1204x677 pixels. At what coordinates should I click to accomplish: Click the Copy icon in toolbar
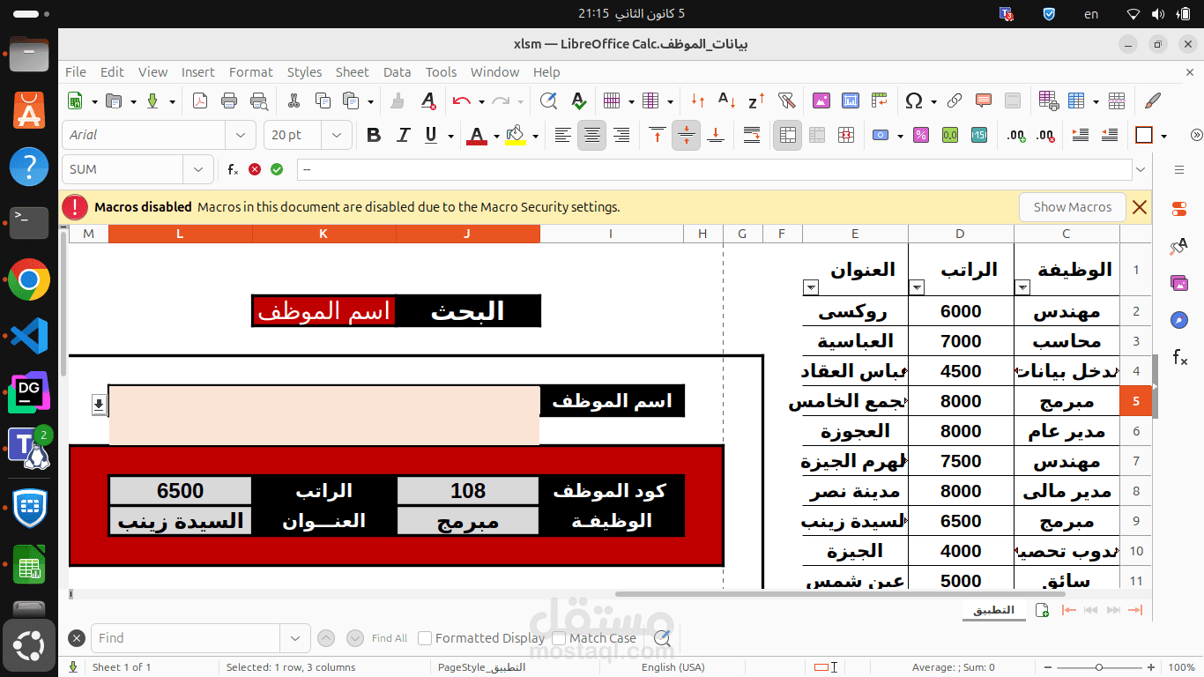tap(323, 100)
